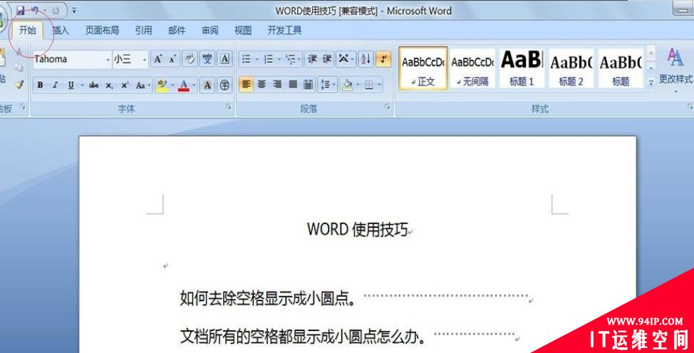Switch to the 审阅 tab
Image resolution: width=694 pixels, height=353 pixels.
(x=209, y=30)
